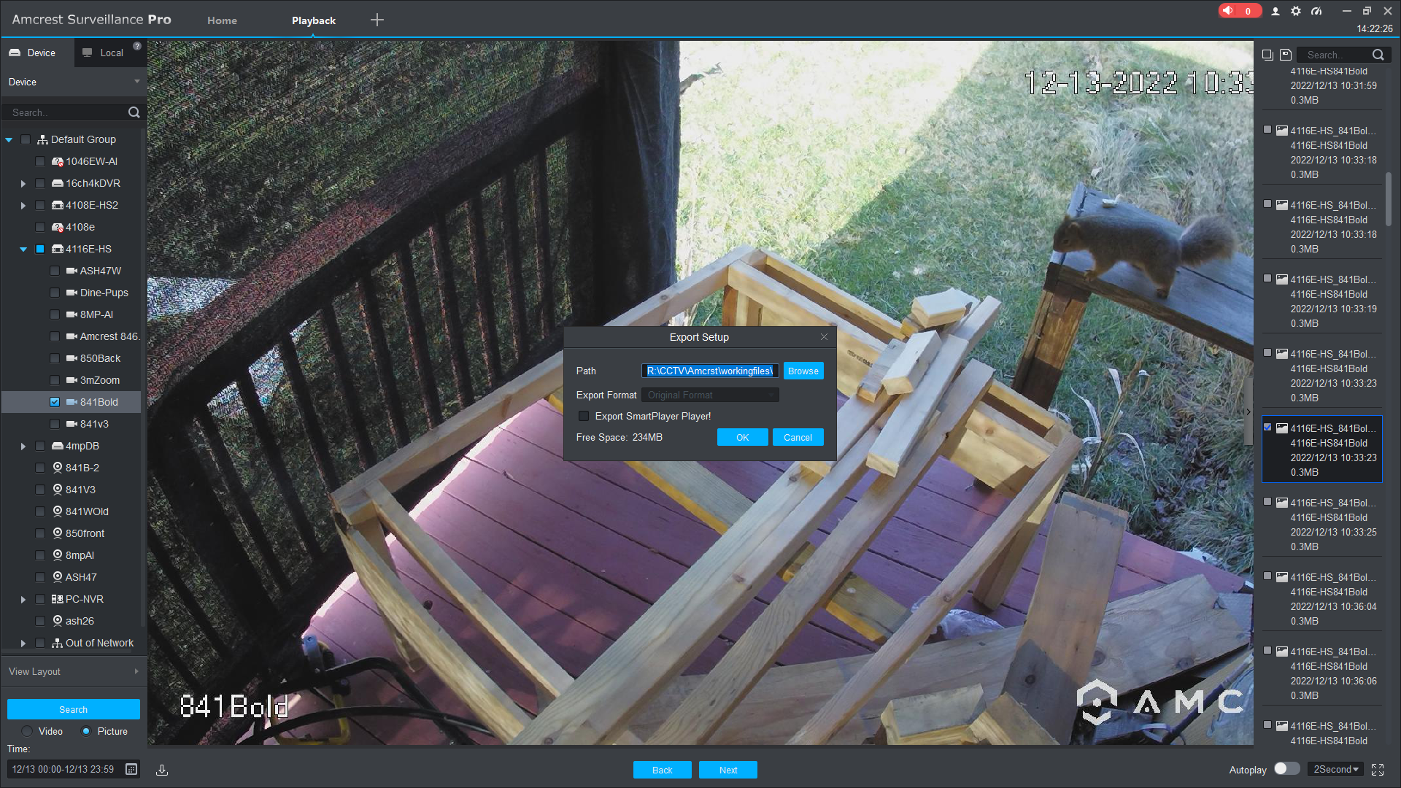Expand the 4108E-HS2 tree node
Screen dimensions: 1401x788
pos(23,205)
